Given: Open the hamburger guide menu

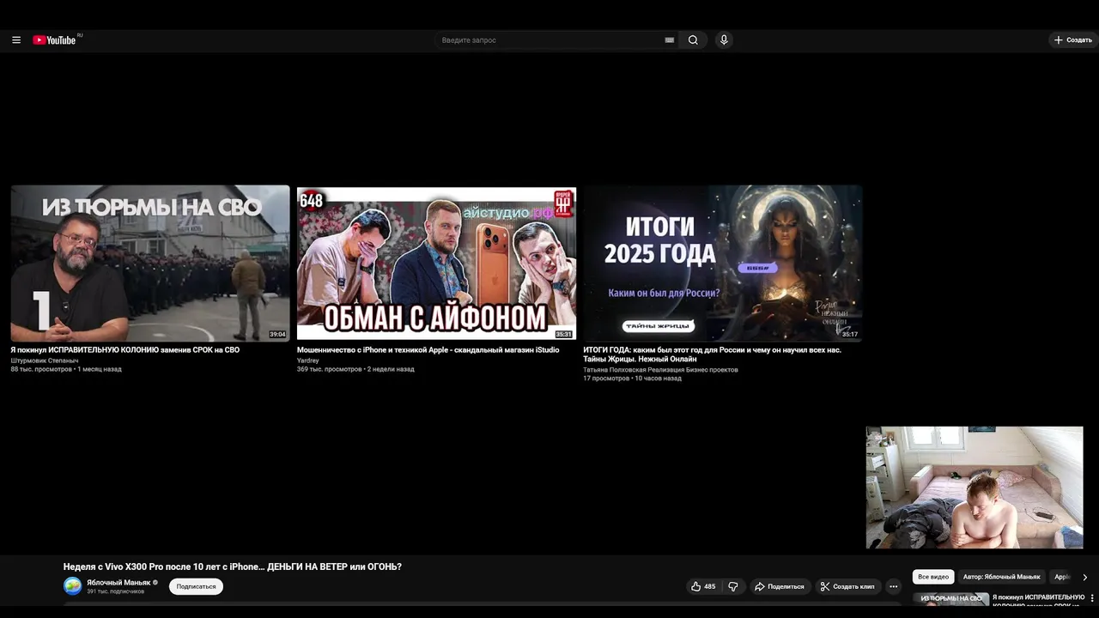Looking at the screenshot, I should tap(16, 40).
